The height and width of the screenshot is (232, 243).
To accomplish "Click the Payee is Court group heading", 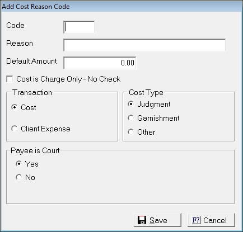I will pos(35,150).
